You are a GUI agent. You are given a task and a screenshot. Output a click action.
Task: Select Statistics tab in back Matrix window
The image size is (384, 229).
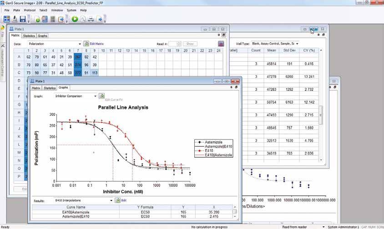point(29,36)
